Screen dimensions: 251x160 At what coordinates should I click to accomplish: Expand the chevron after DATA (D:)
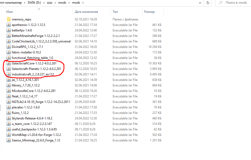click(44, 3)
